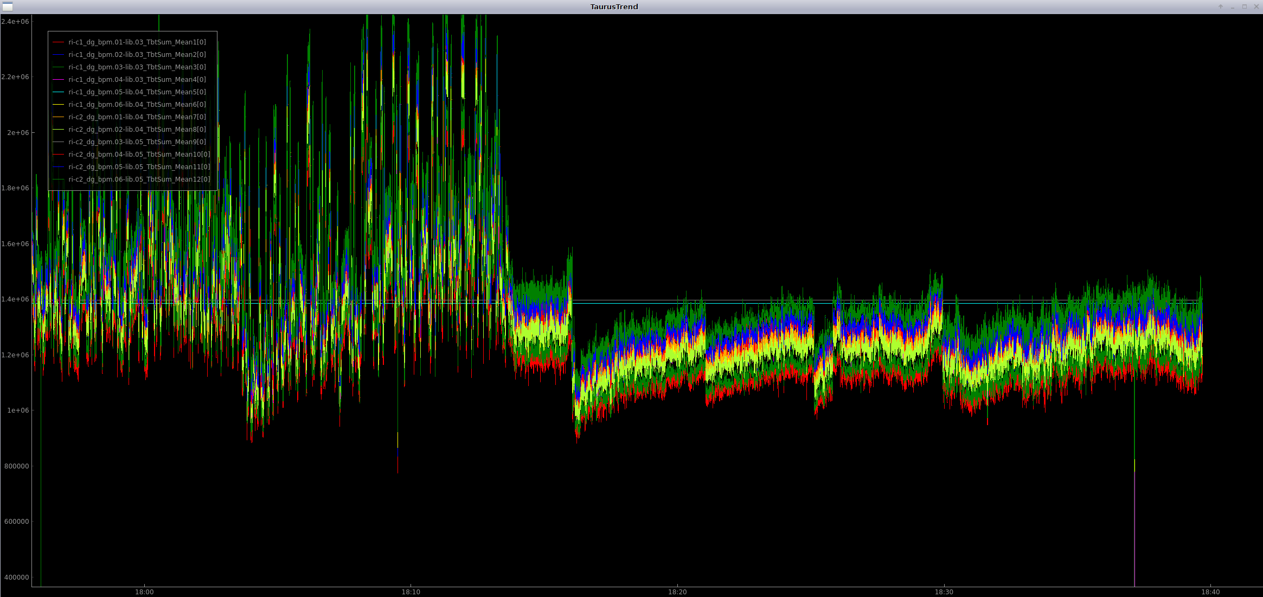Select legend label ri-c2 bpm.03-lib.05_TbtSum_Mean9
Screen dimensions: 1263x597
(x=137, y=142)
